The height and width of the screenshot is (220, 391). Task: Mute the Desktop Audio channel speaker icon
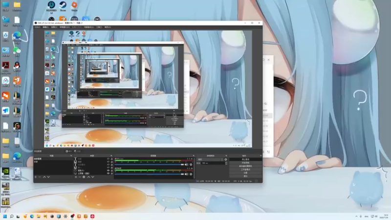pos(186,174)
